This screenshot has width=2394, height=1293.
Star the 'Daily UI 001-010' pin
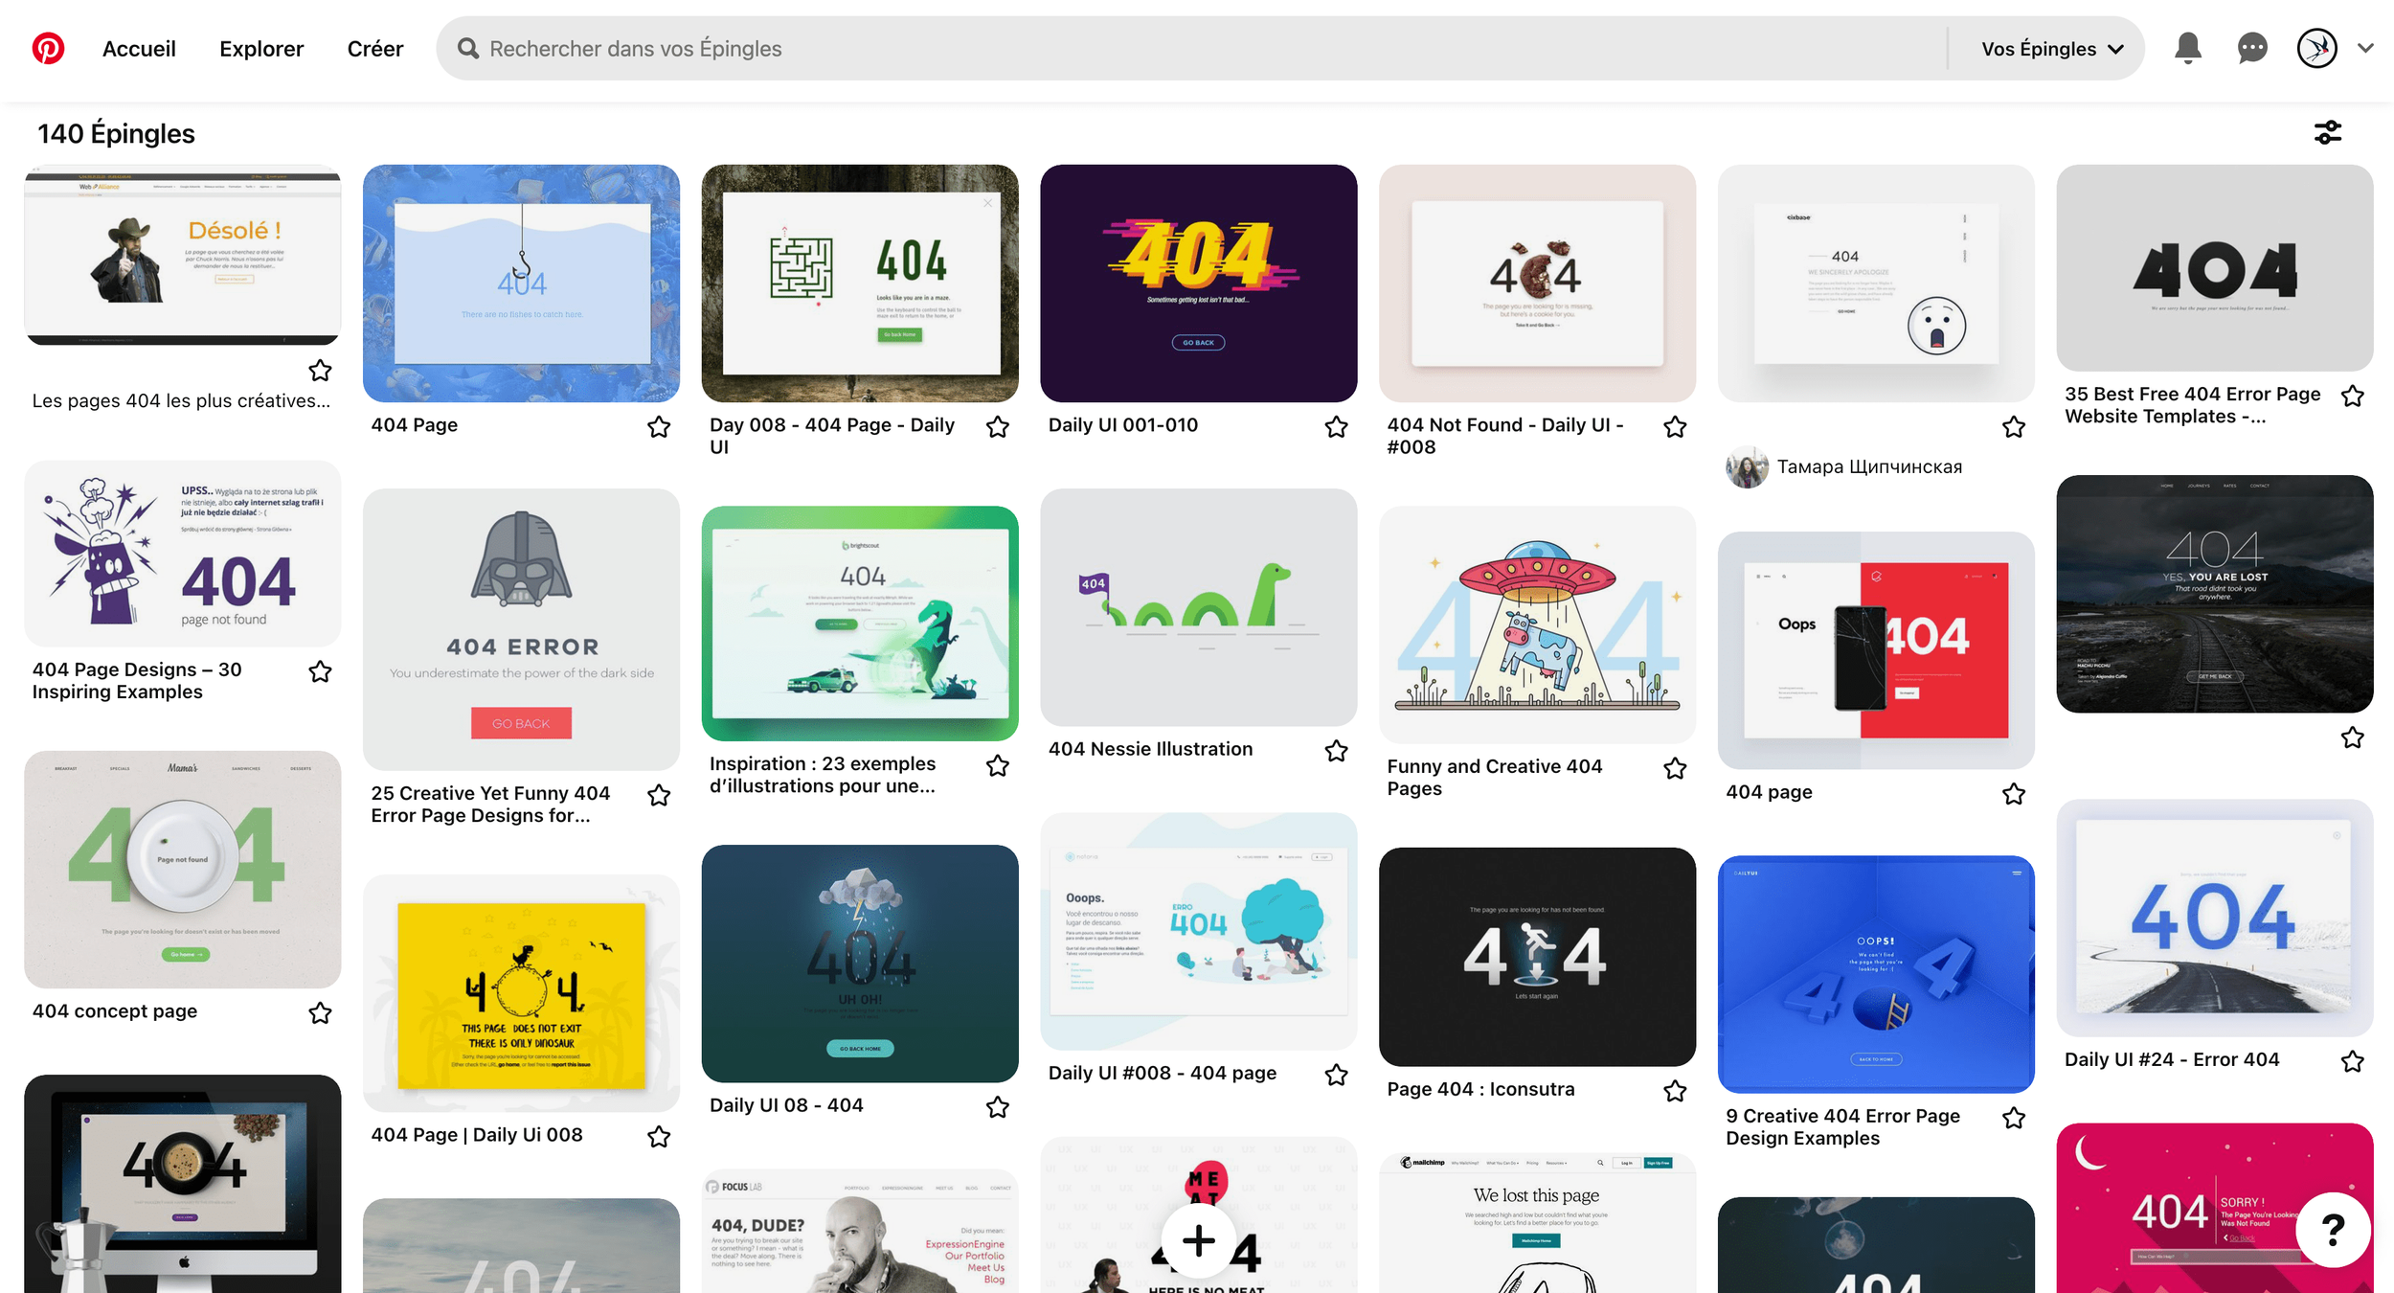click(x=1336, y=427)
